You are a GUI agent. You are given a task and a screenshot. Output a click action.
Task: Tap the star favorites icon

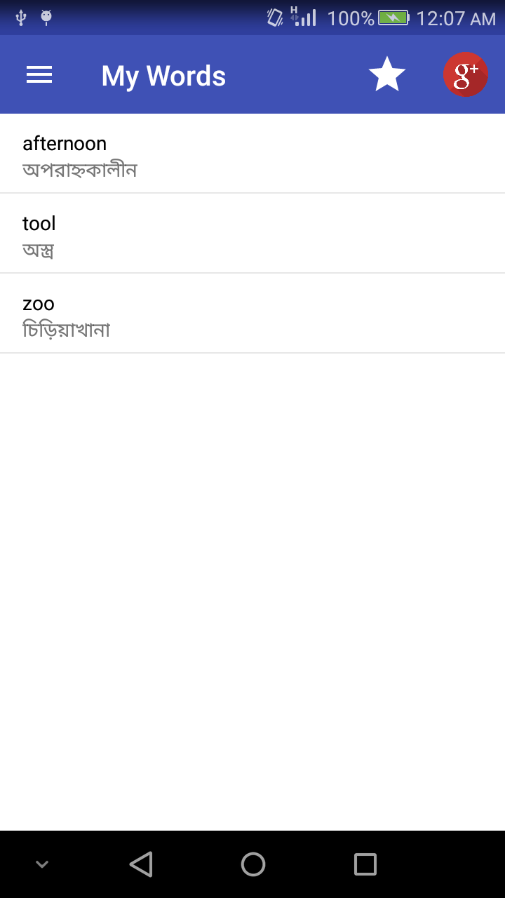point(387,74)
